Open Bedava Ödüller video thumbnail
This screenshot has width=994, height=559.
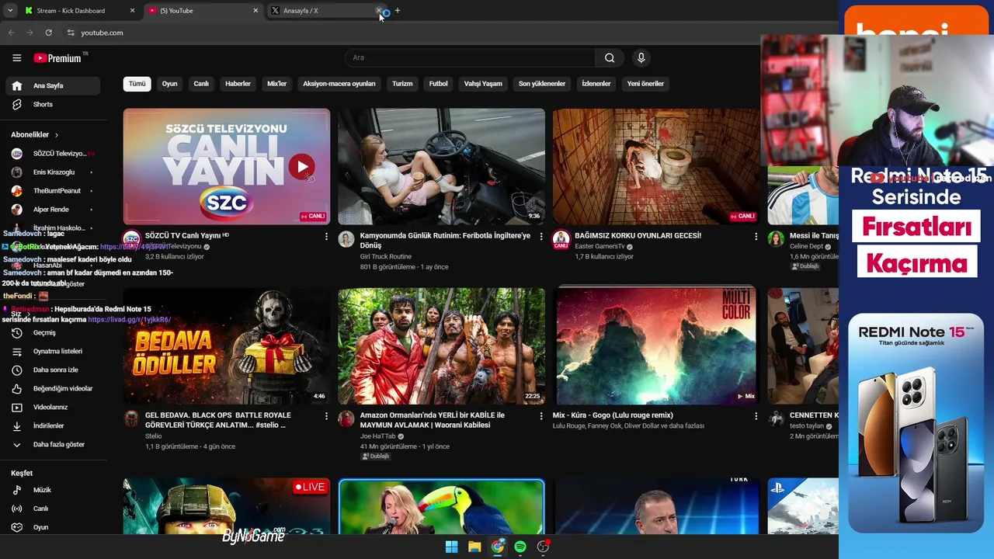pyautogui.click(x=226, y=346)
